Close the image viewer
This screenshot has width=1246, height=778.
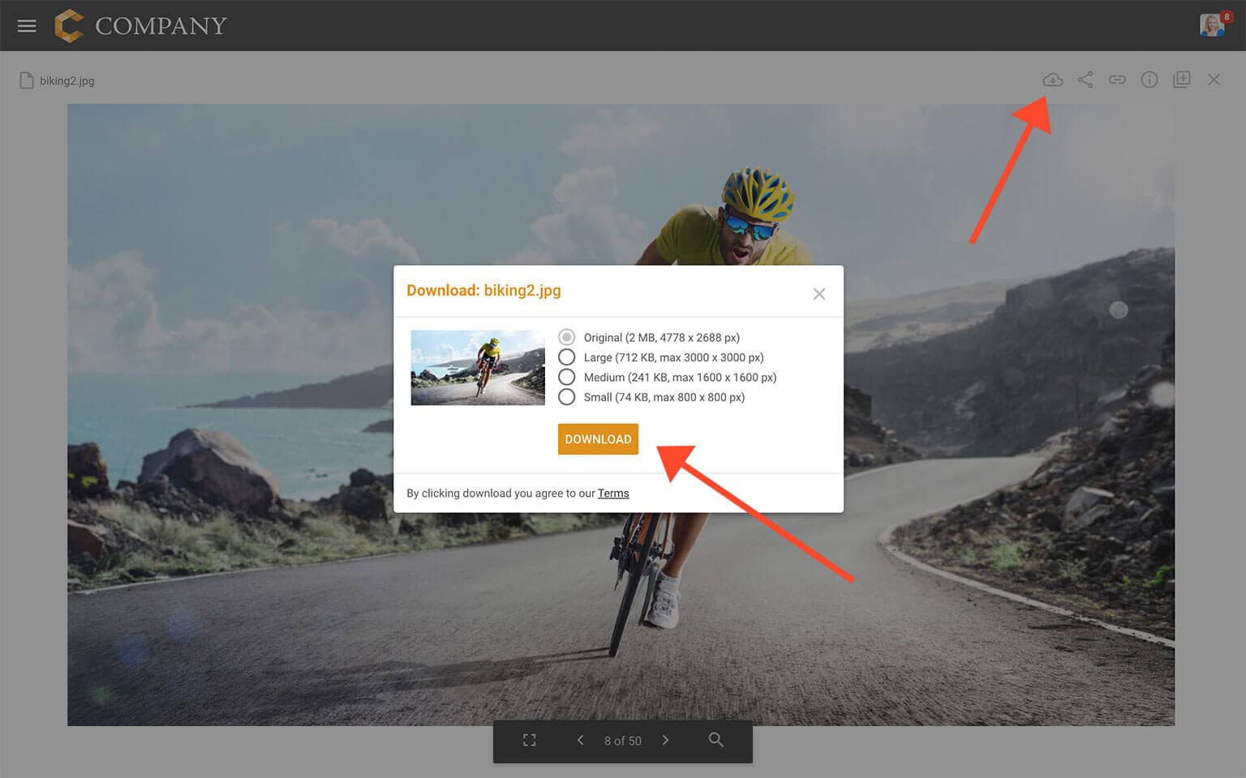1214,79
